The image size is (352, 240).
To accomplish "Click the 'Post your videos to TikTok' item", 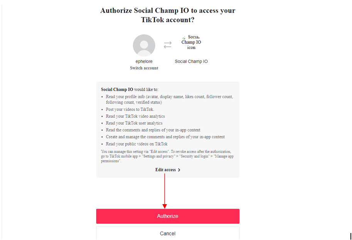I will pyautogui.click(x=130, y=110).
